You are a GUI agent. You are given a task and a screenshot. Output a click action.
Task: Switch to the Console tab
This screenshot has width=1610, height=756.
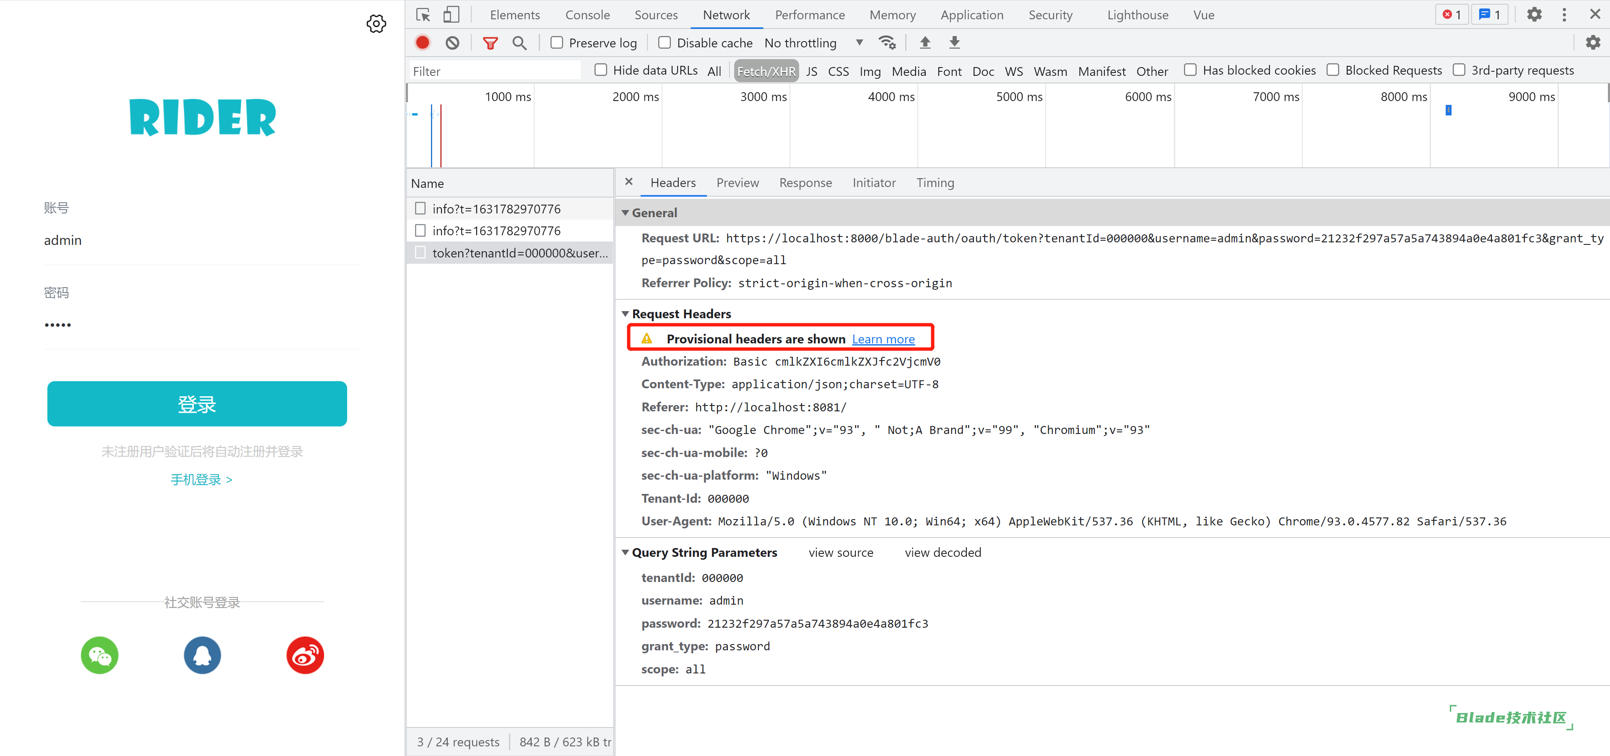pyautogui.click(x=587, y=15)
